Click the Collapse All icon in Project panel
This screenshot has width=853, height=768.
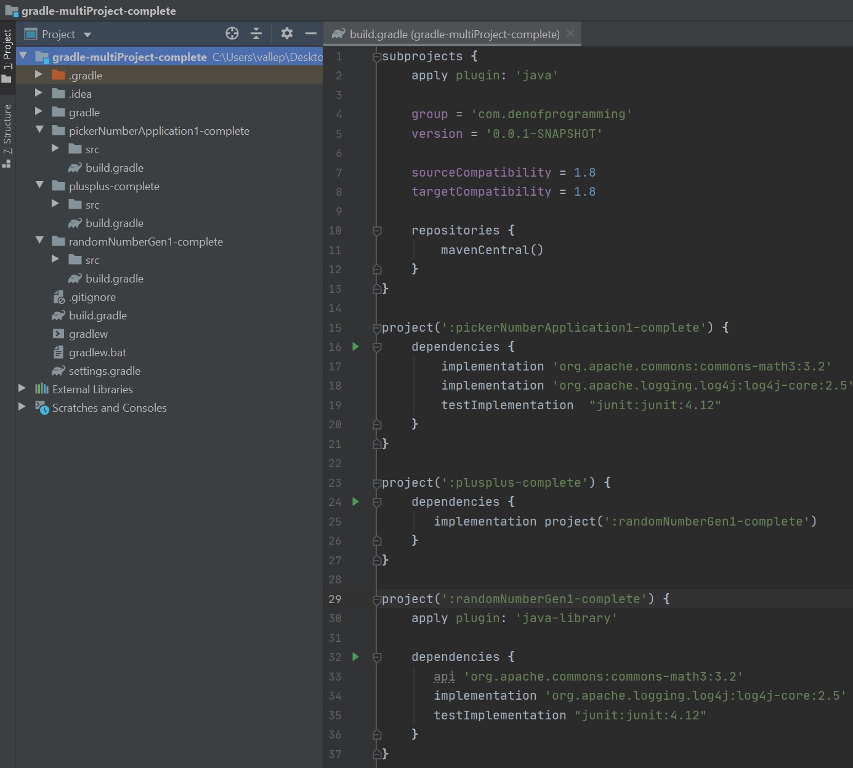tap(256, 34)
